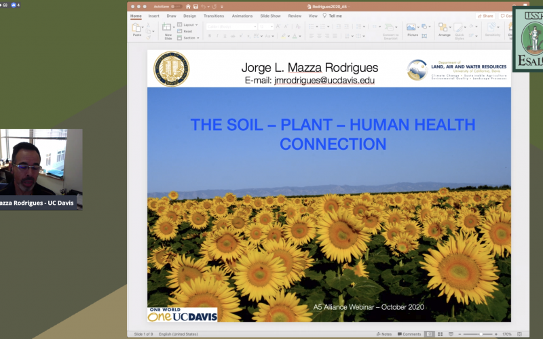This screenshot has width=543, height=339.
Task: Click the zoom in plus button
Action: click(x=496, y=334)
